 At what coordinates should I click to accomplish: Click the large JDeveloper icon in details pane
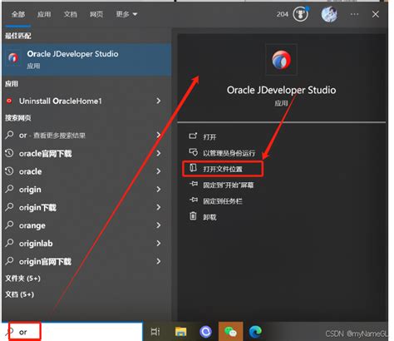(281, 60)
